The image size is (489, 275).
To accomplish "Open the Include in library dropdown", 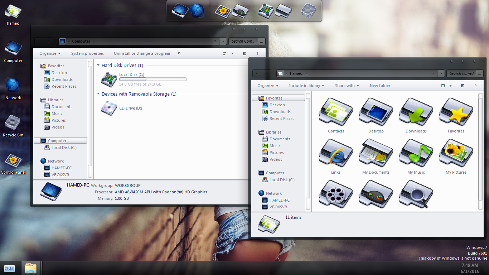I will pos(306,86).
